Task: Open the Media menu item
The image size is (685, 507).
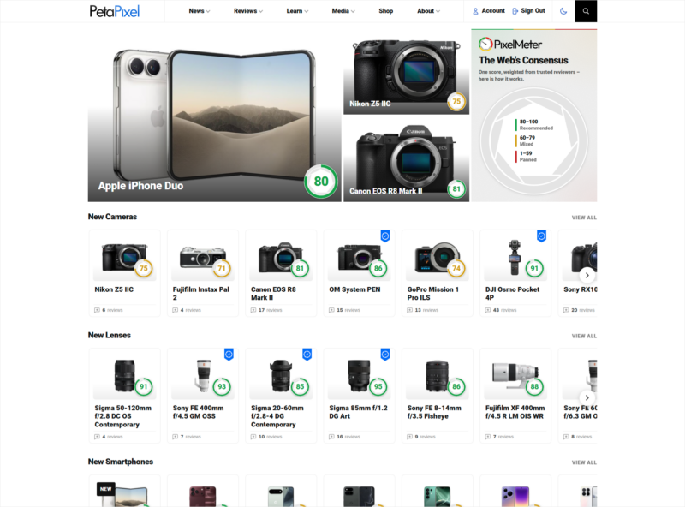Action: coord(340,11)
